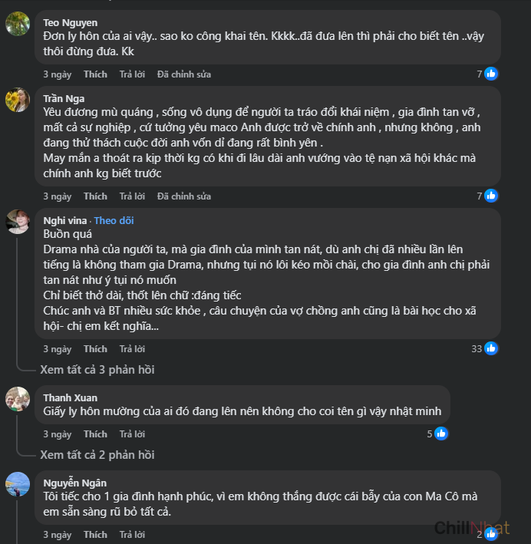Image resolution: width=531 pixels, height=544 pixels.
Task: Expand Xem tất cả 2 phản hồi
Action: coord(97,455)
